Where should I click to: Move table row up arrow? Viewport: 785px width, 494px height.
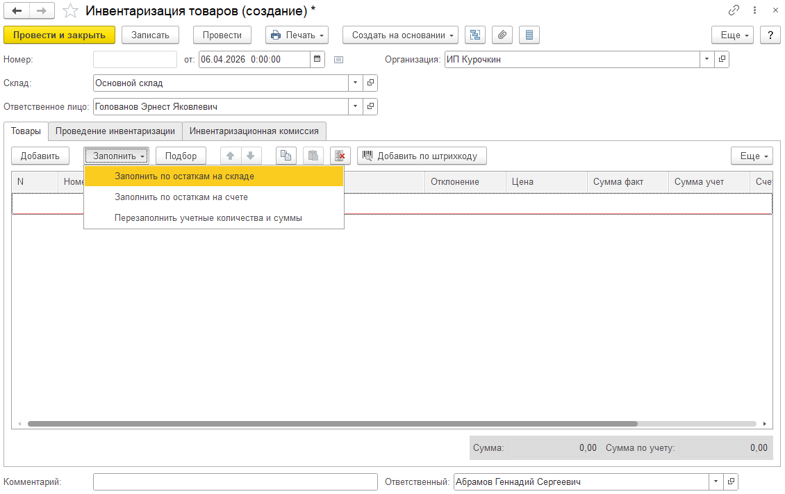(x=231, y=156)
